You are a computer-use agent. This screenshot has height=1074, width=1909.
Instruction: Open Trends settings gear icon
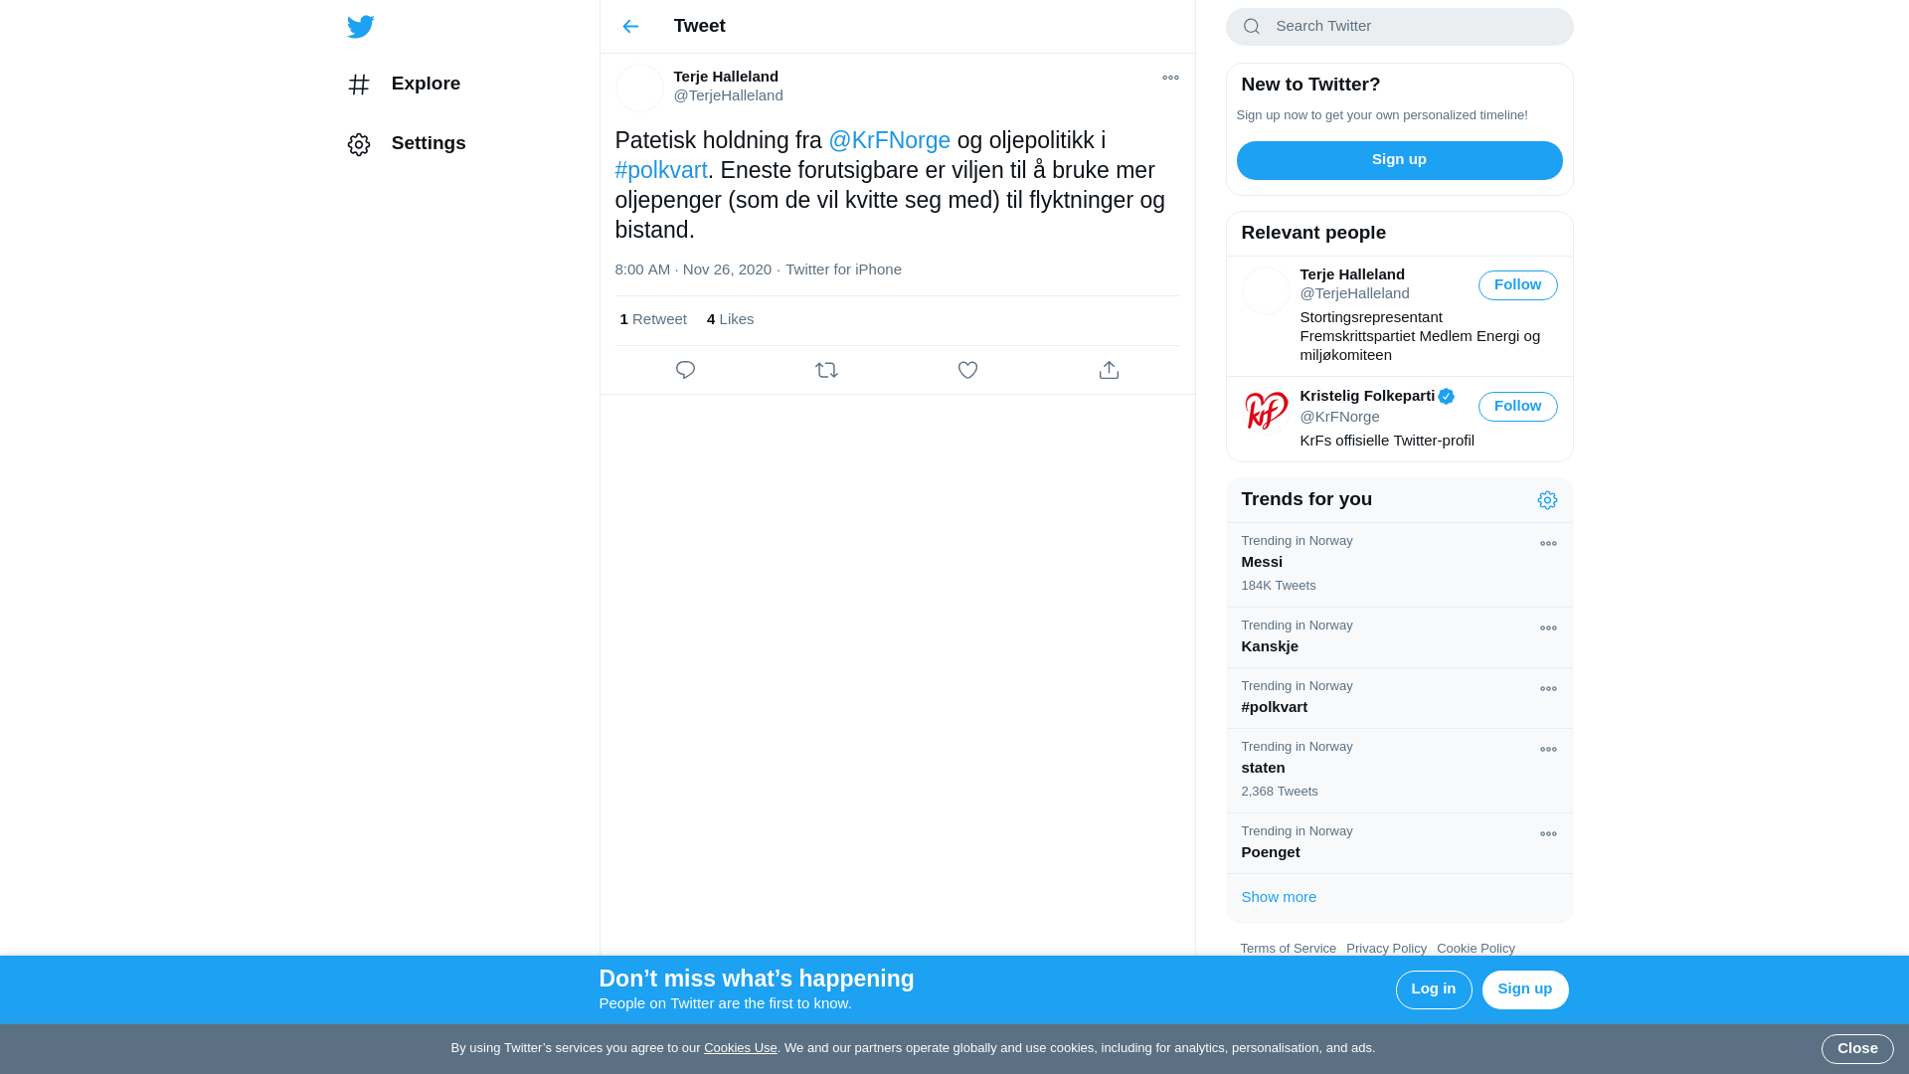point(1547,500)
